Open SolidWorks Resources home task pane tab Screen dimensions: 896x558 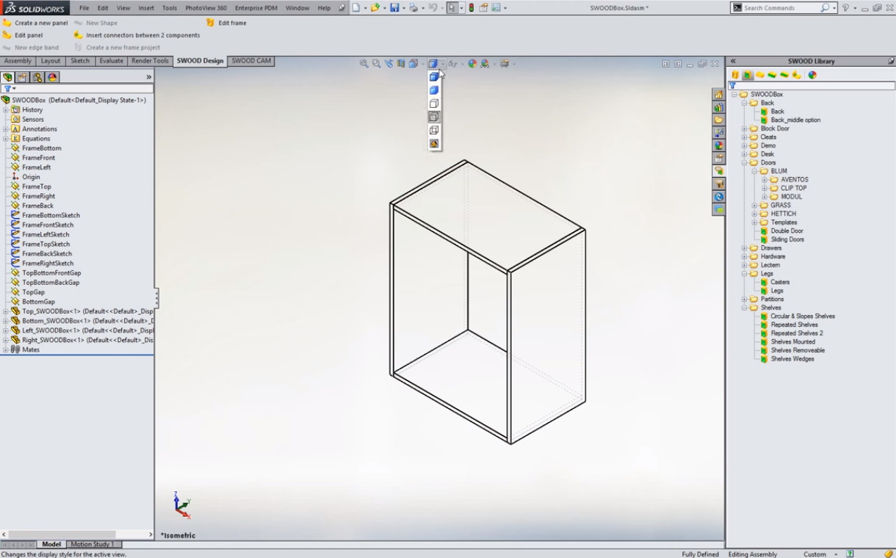[718, 95]
